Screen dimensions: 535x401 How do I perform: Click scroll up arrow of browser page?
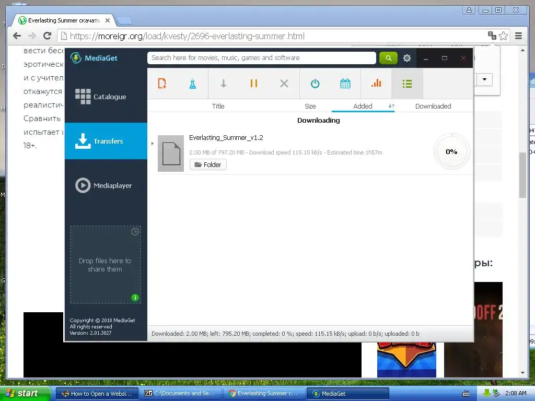click(522, 51)
